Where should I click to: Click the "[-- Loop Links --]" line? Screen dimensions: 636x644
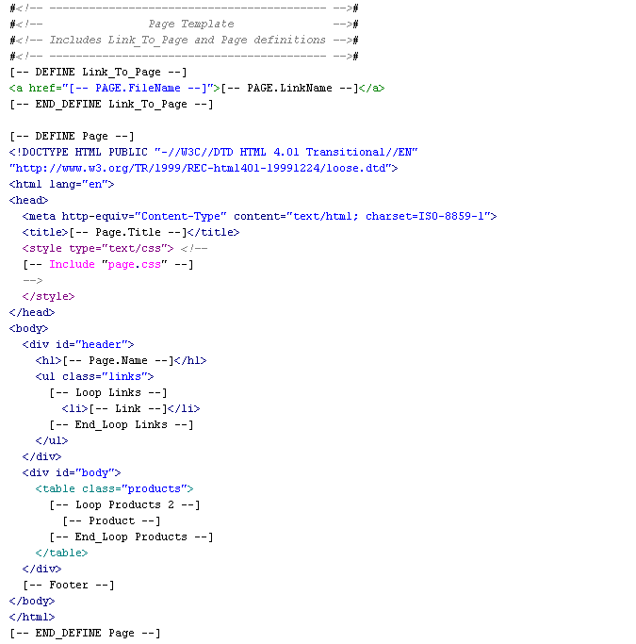coord(107,392)
